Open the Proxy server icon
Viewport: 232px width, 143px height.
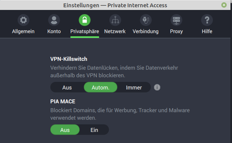pos(176,20)
